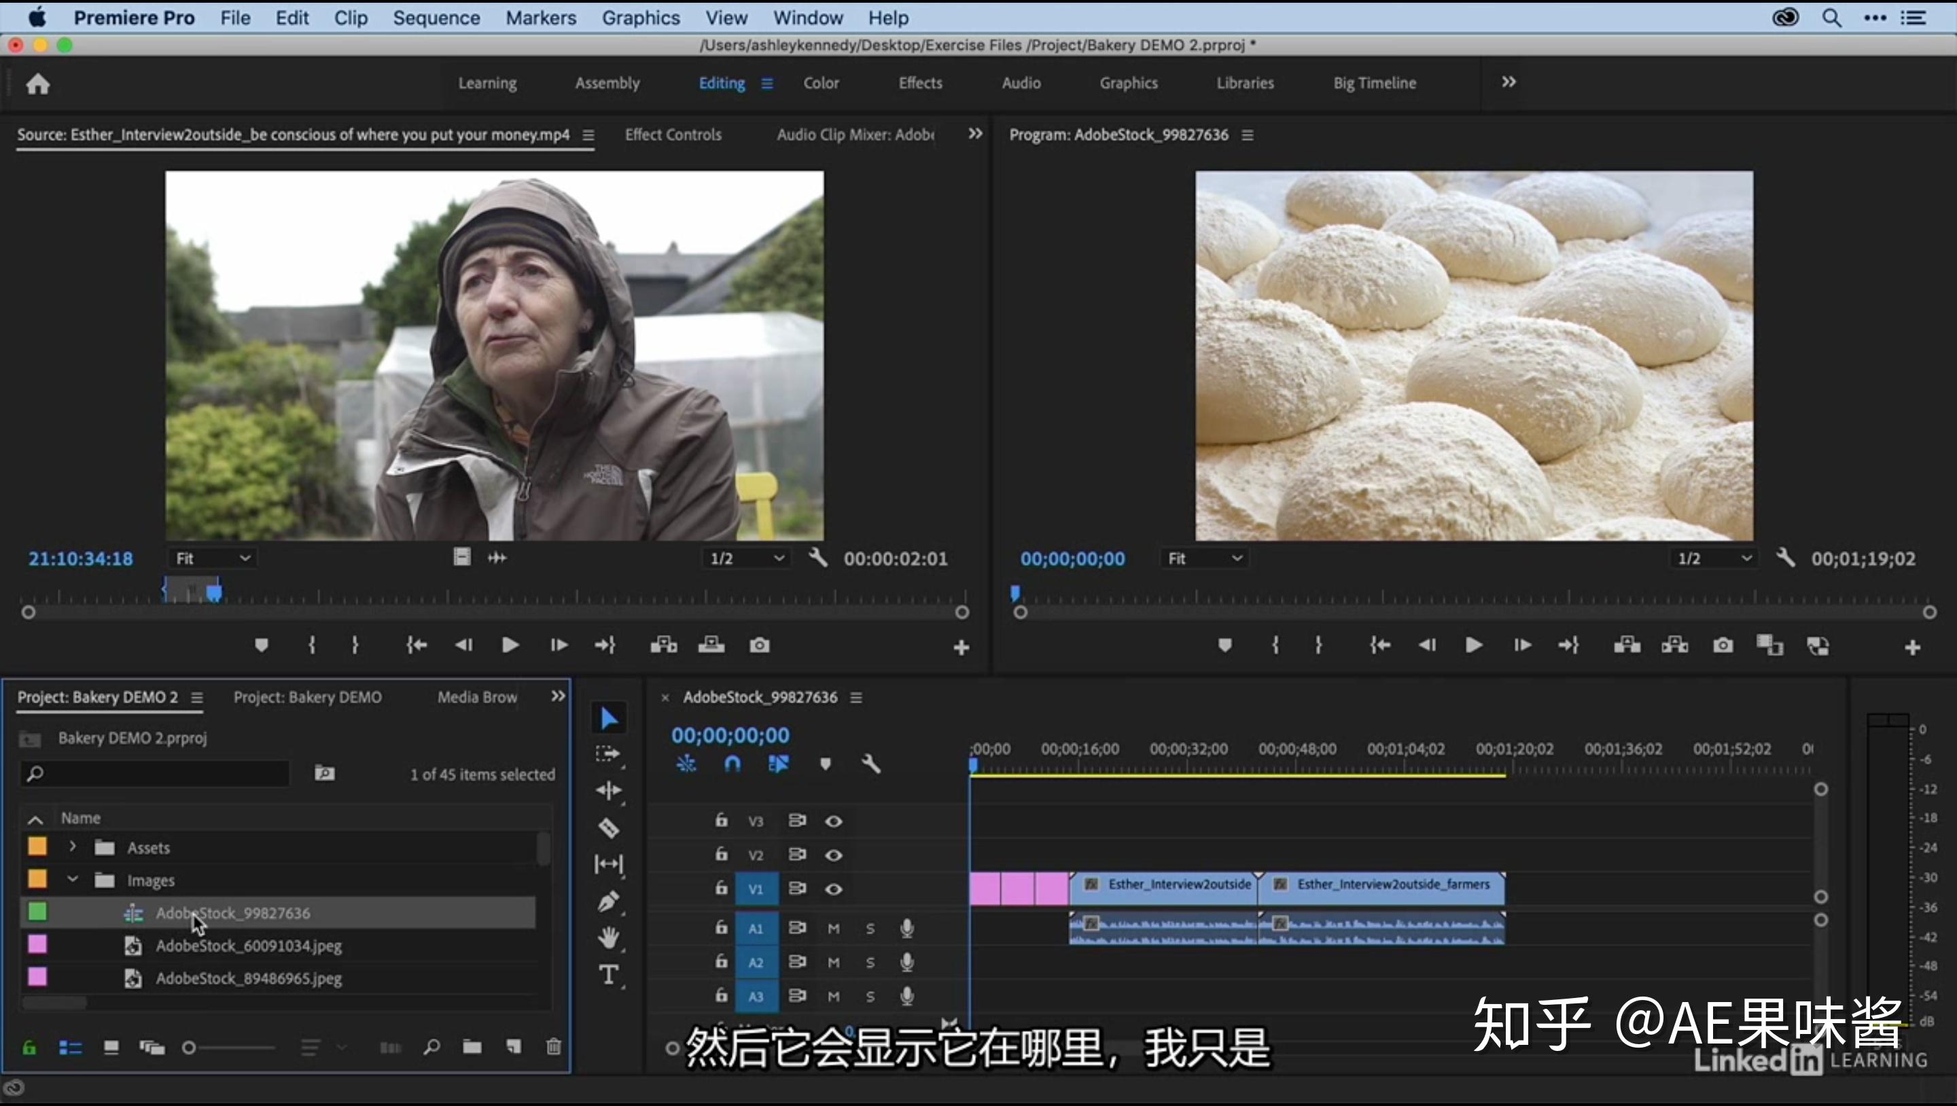Create a new bin with the folder icon
This screenshot has height=1106, width=1957.
pyautogui.click(x=472, y=1047)
